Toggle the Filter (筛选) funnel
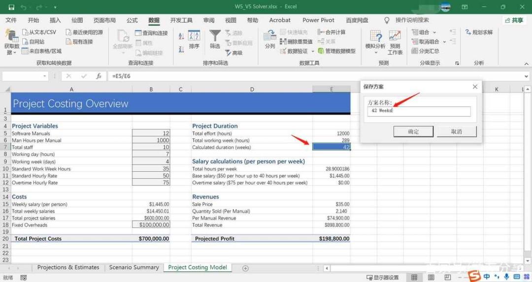This screenshot has width=532, height=282. [x=215, y=39]
